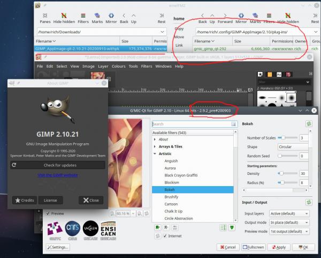Adjust the Density slider
The image size is (321, 258).
point(288,173)
